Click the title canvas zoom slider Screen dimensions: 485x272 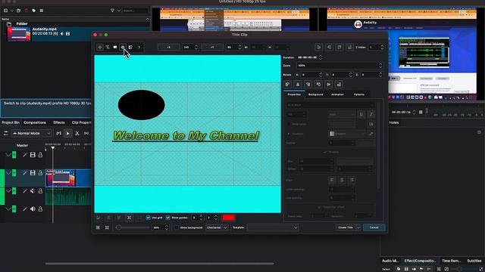coord(133,227)
